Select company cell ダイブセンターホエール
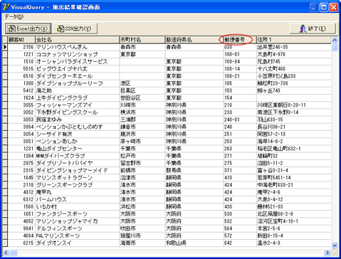The width and height of the screenshot is (341, 259). click(x=77, y=76)
